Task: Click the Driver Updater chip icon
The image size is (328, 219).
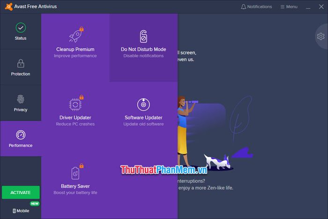Action: (x=76, y=104)
